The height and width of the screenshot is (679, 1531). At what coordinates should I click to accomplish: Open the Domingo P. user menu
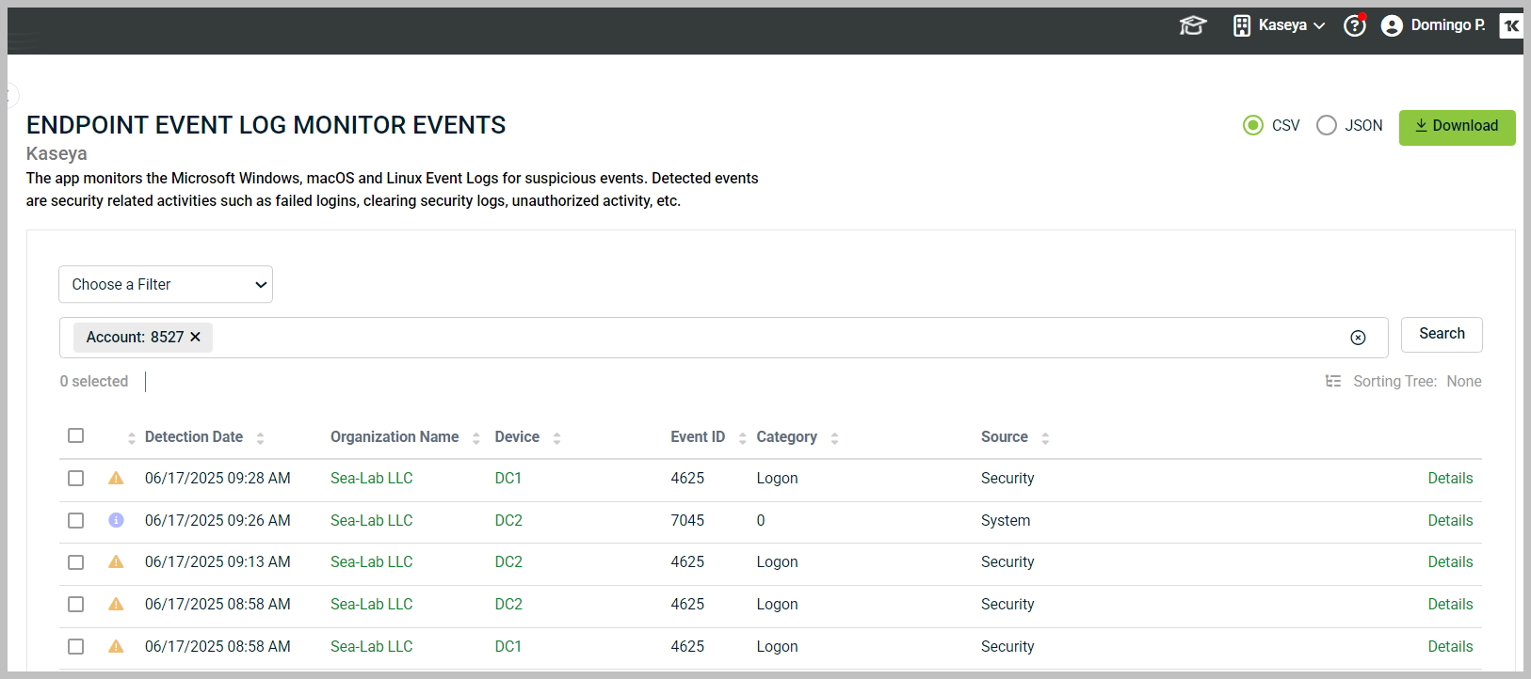[1448, 25]
